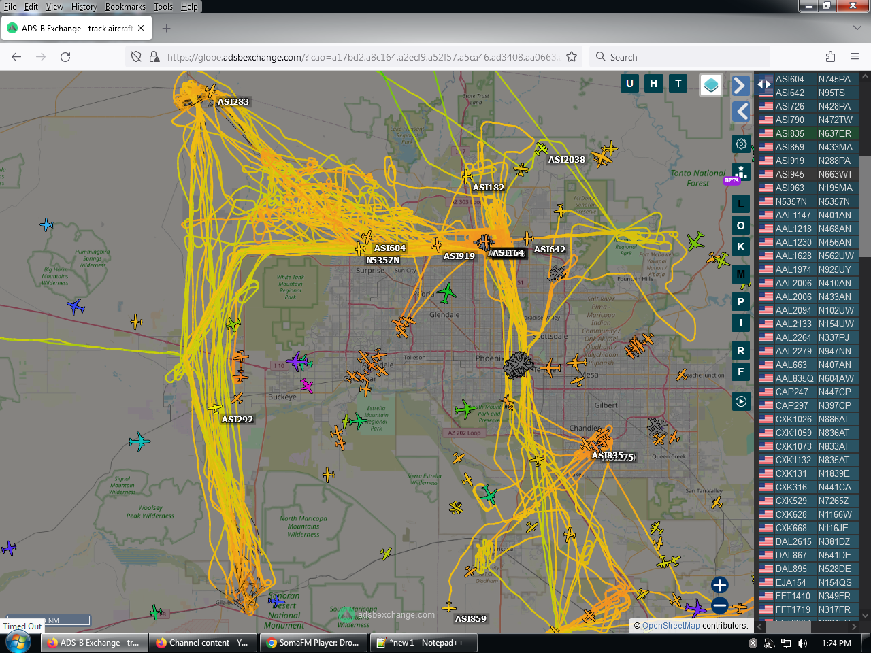Open the Edit menu
This screenshot has height=653, width=871.
click(31, 7)
